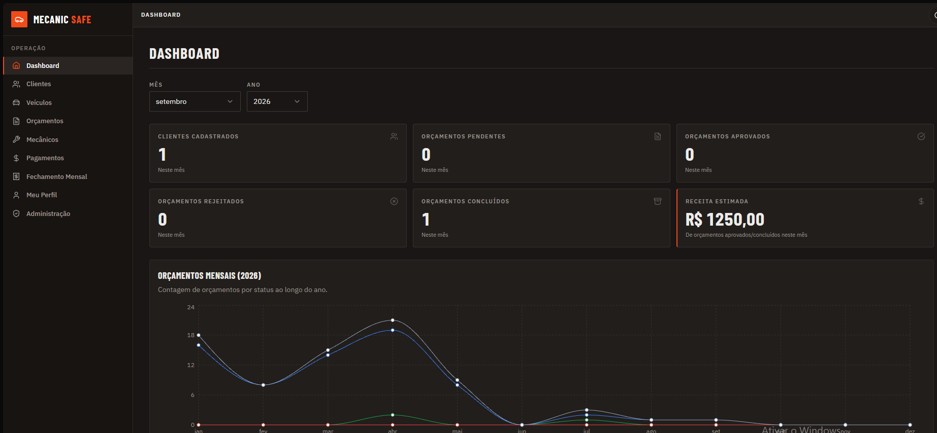Click the Receita Estimada card heading
This screenshot has width=937, height=433.
(717, 201)
